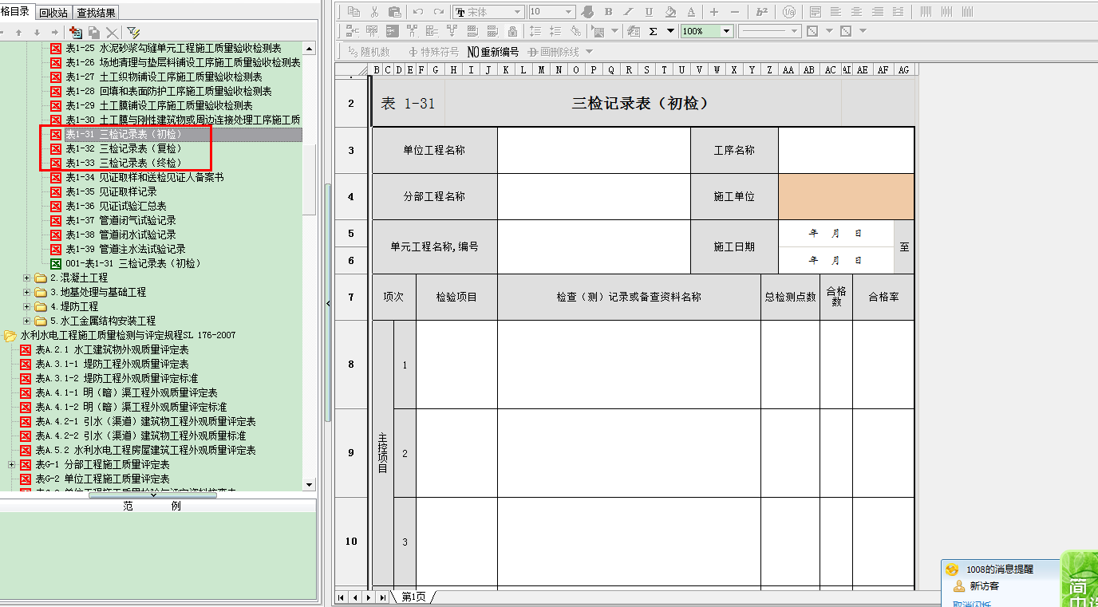
Task: Switch to the 回收站 tab
Action: pos(53,12)
